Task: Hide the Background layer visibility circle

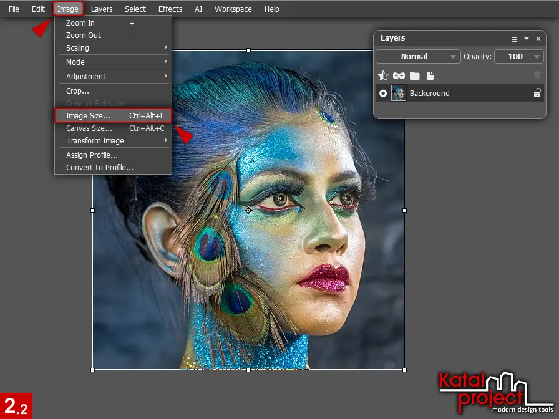Action: 383,94
